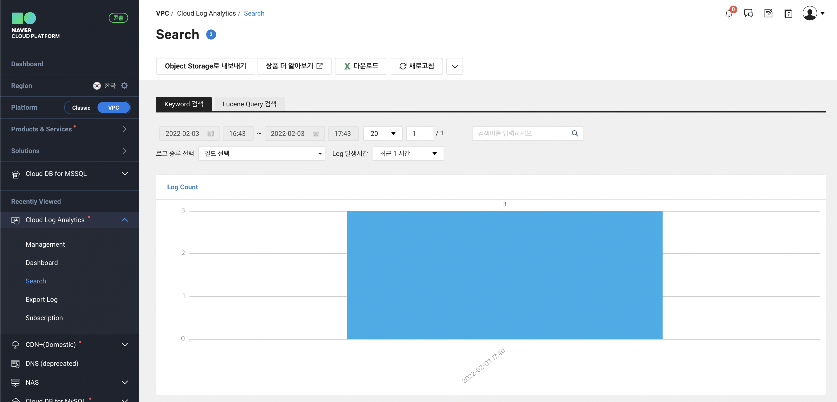
Task: Open Export Log in sidebar
Action: point(42,299)
